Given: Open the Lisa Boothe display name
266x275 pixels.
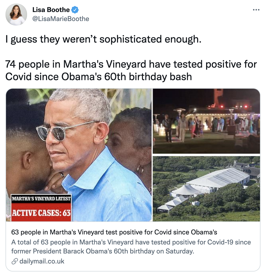Looking at the screenshot, I should [51, 10].
